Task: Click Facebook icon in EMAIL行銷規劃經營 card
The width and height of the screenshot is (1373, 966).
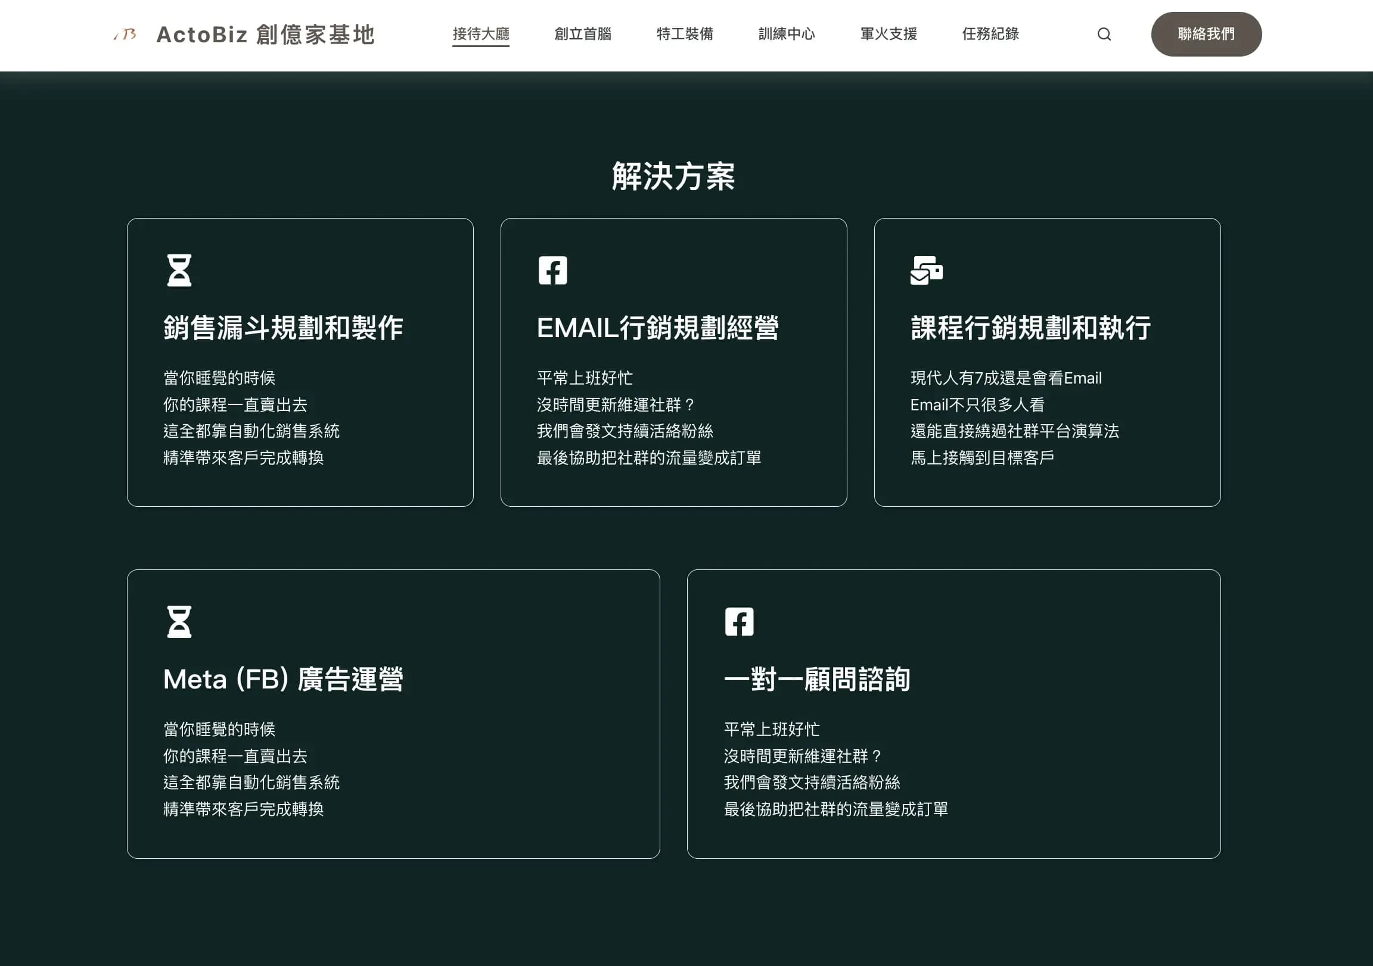Action: click(x=552, y=270)
